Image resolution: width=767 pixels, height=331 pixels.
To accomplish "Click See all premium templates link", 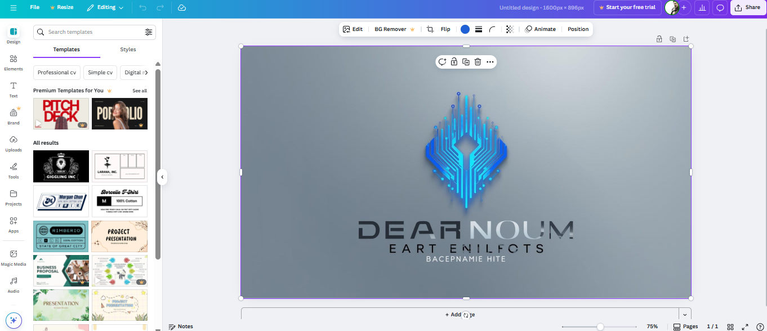I will pyautogui.click(x=139, y=90).
